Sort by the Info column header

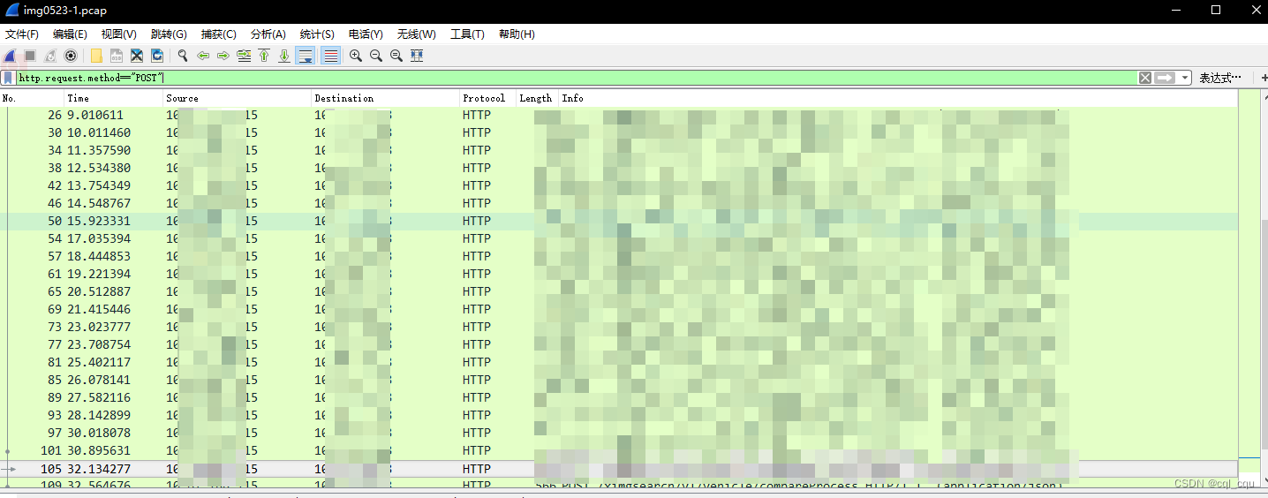898,98
